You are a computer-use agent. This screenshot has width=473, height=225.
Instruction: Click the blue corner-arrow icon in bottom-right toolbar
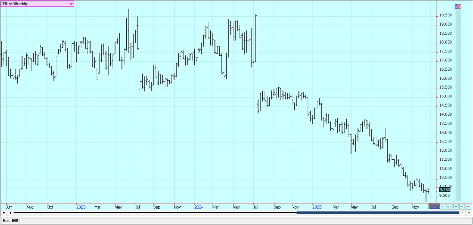450,206
